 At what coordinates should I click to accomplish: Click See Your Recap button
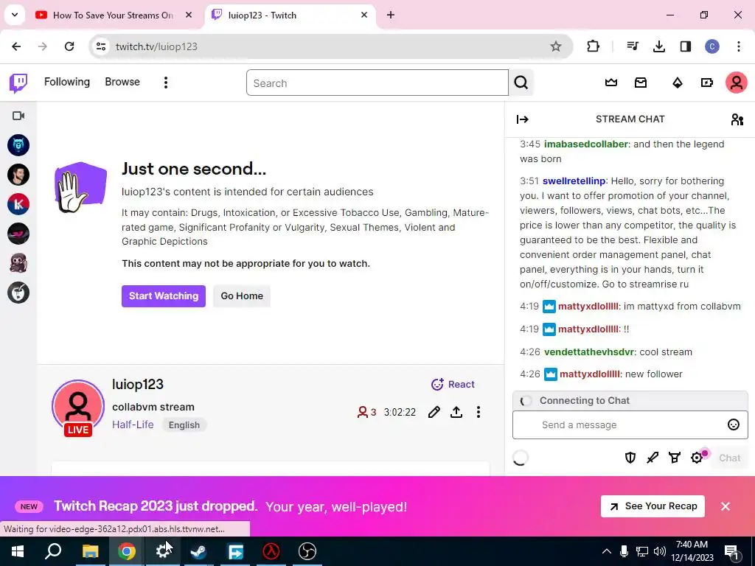coord(653,506)
